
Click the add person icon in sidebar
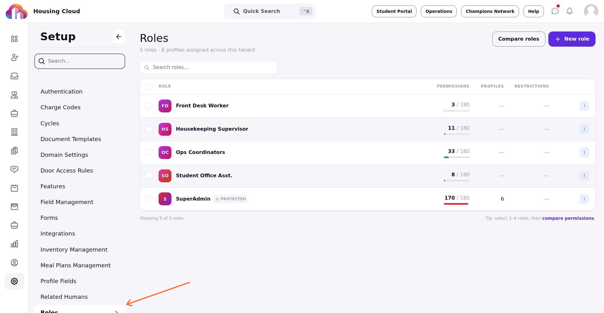pos(14,57)
